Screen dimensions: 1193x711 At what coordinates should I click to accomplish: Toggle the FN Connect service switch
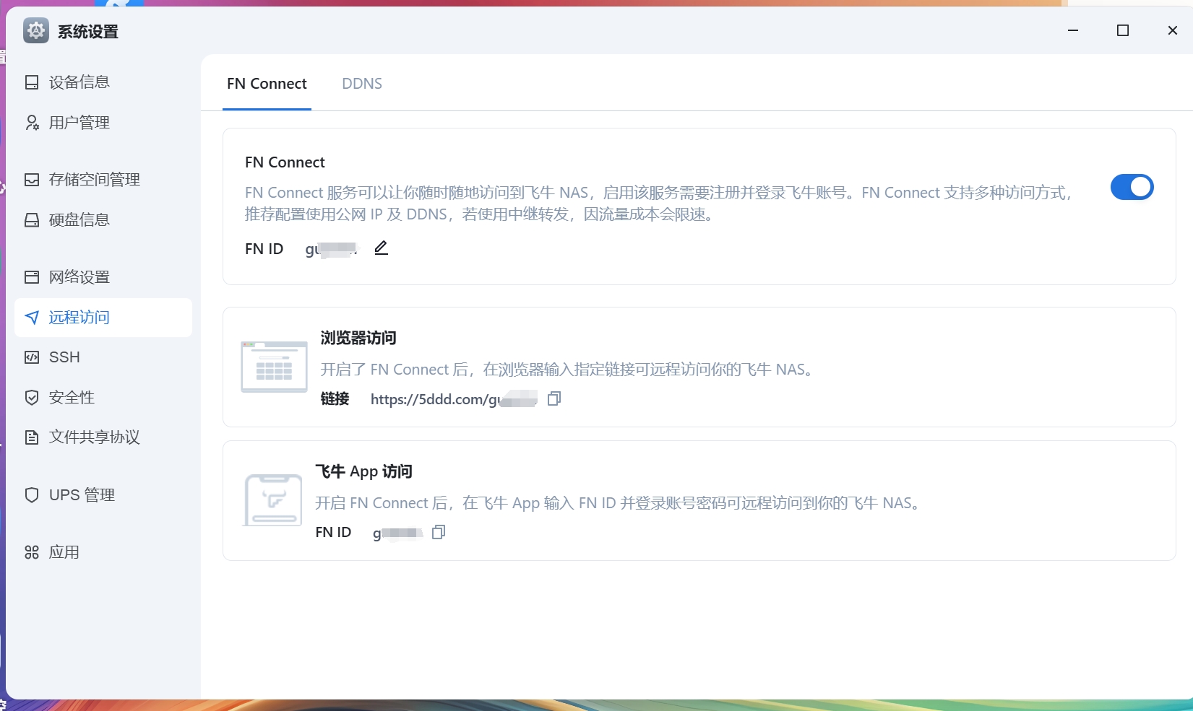(1132, 188)
